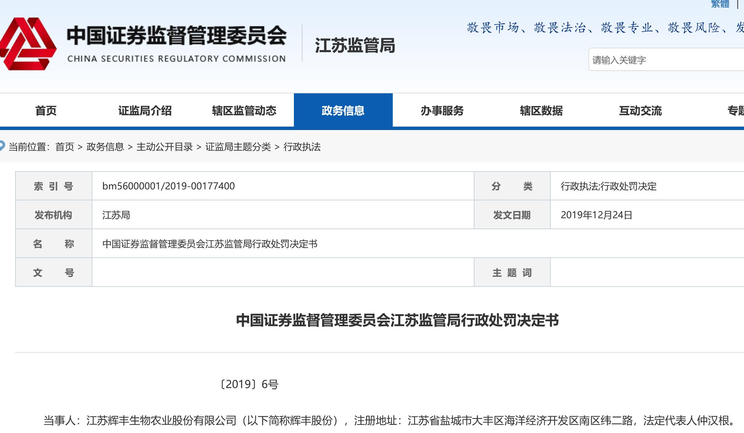Open the 辖区数据 navigation item
Viewport: 744px width, 433px height.
point(541,111)
